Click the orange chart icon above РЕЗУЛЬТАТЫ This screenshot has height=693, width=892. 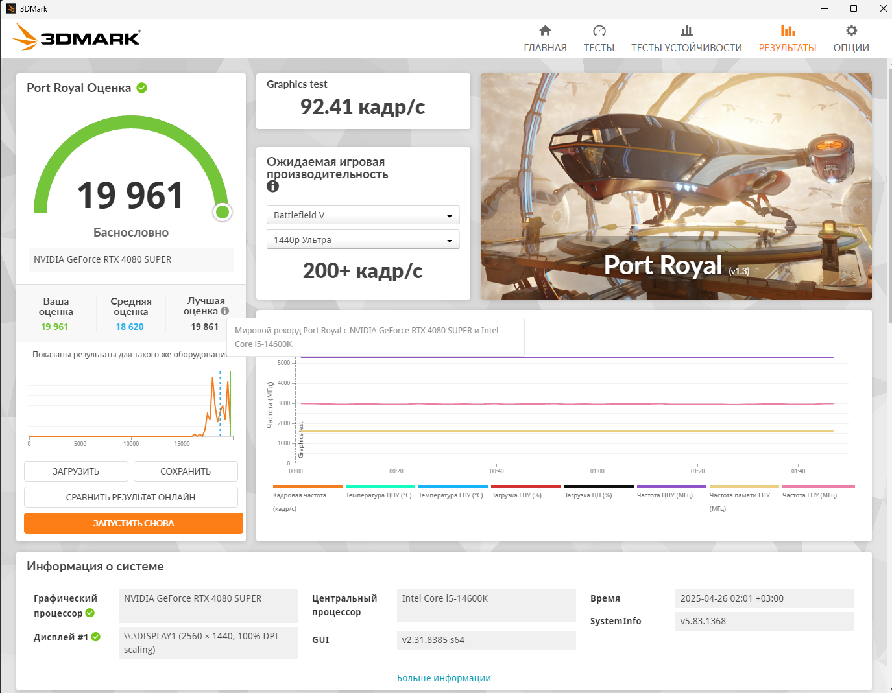point(788,30)
